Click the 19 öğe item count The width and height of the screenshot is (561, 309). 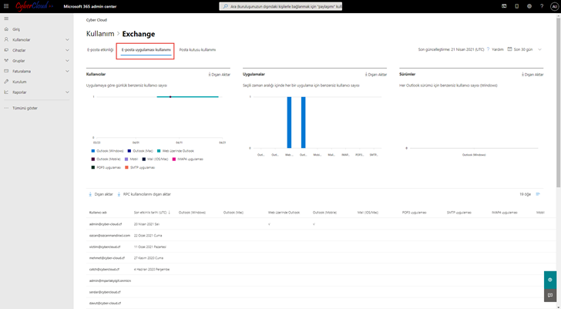526,194
